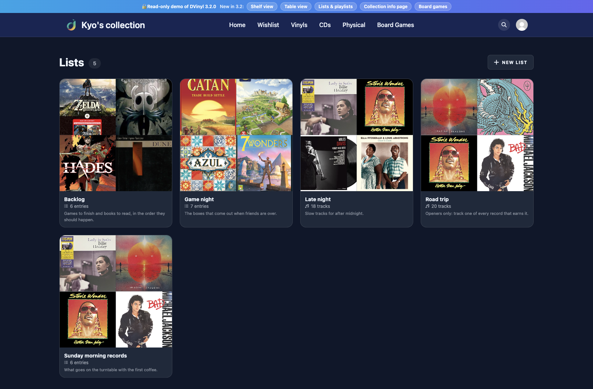Open Sunday morning records cover collage

(x=116, y=291)
